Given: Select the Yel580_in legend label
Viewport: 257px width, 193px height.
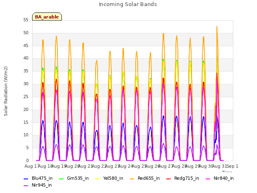Looking at the screenshot, I should coord(113,179).
